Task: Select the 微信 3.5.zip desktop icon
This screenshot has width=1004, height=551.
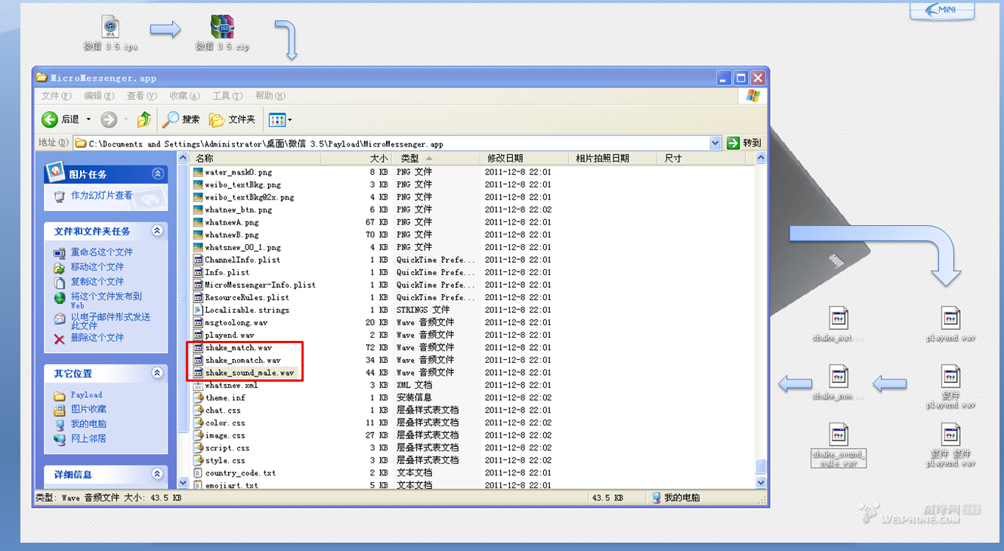Action: coord(222,33)
